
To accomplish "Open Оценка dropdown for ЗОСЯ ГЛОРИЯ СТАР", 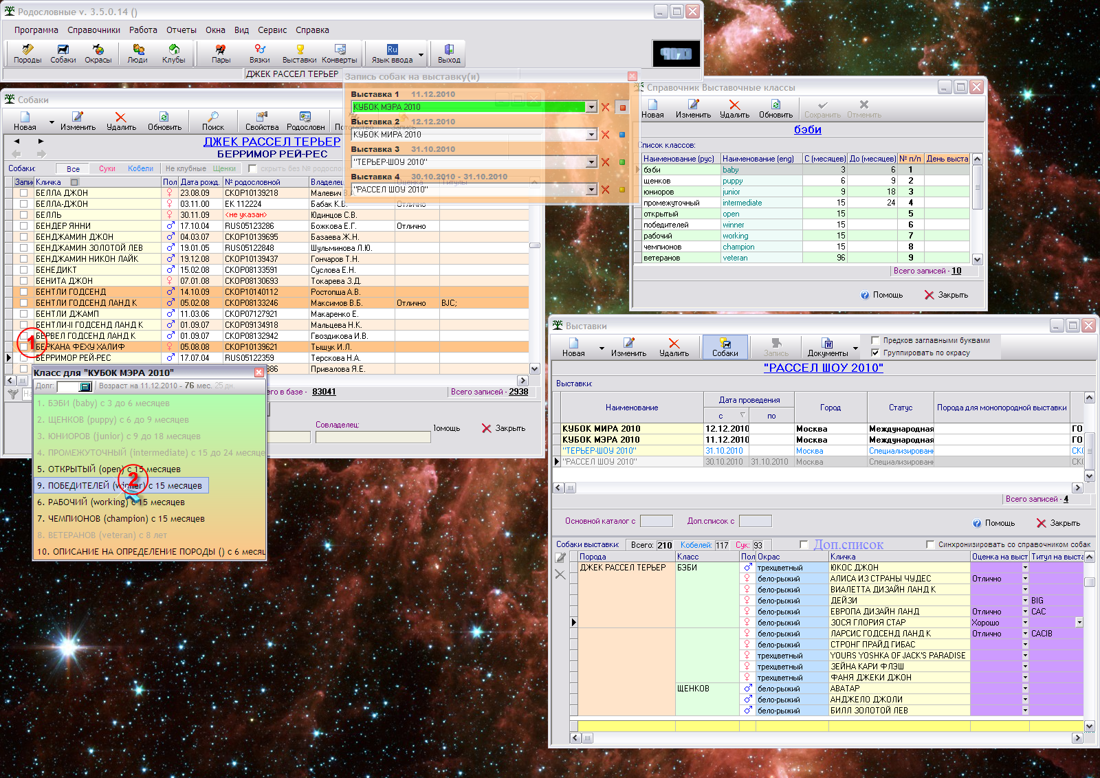I will click(x=1025, y=623).
